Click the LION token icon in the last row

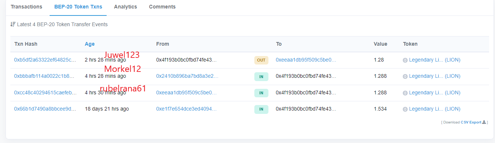(405, 109)
